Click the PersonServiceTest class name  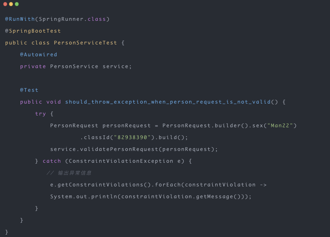[x=85, y=43]
